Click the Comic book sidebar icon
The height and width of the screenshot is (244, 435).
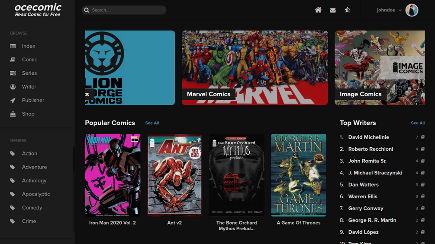(x=13, y=60)
